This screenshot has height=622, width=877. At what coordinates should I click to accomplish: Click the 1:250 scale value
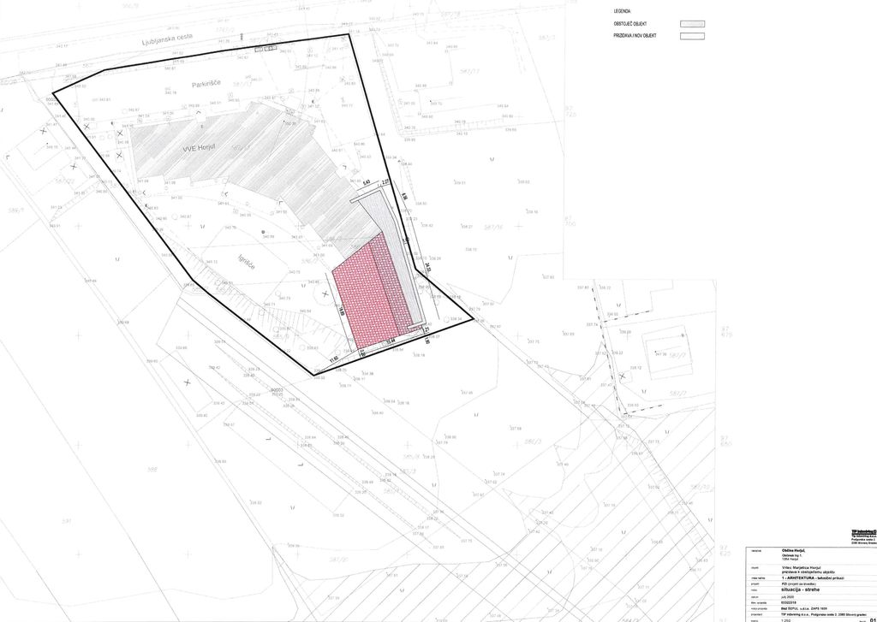[x=786, y=619]
